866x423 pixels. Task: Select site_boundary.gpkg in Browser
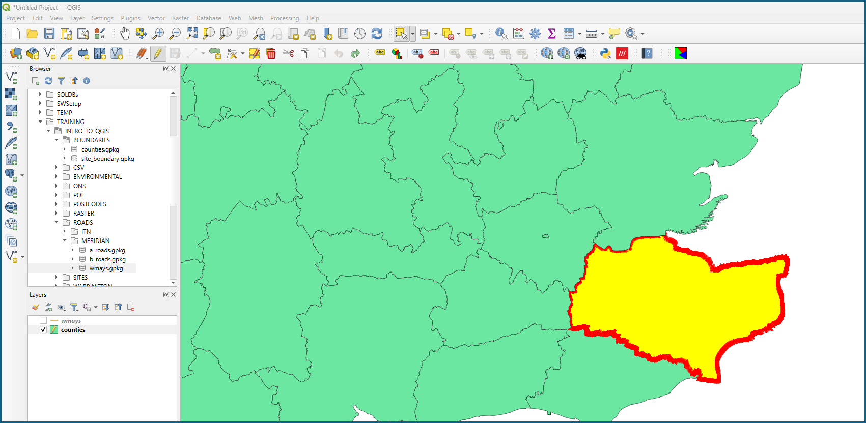pos(107,159)
